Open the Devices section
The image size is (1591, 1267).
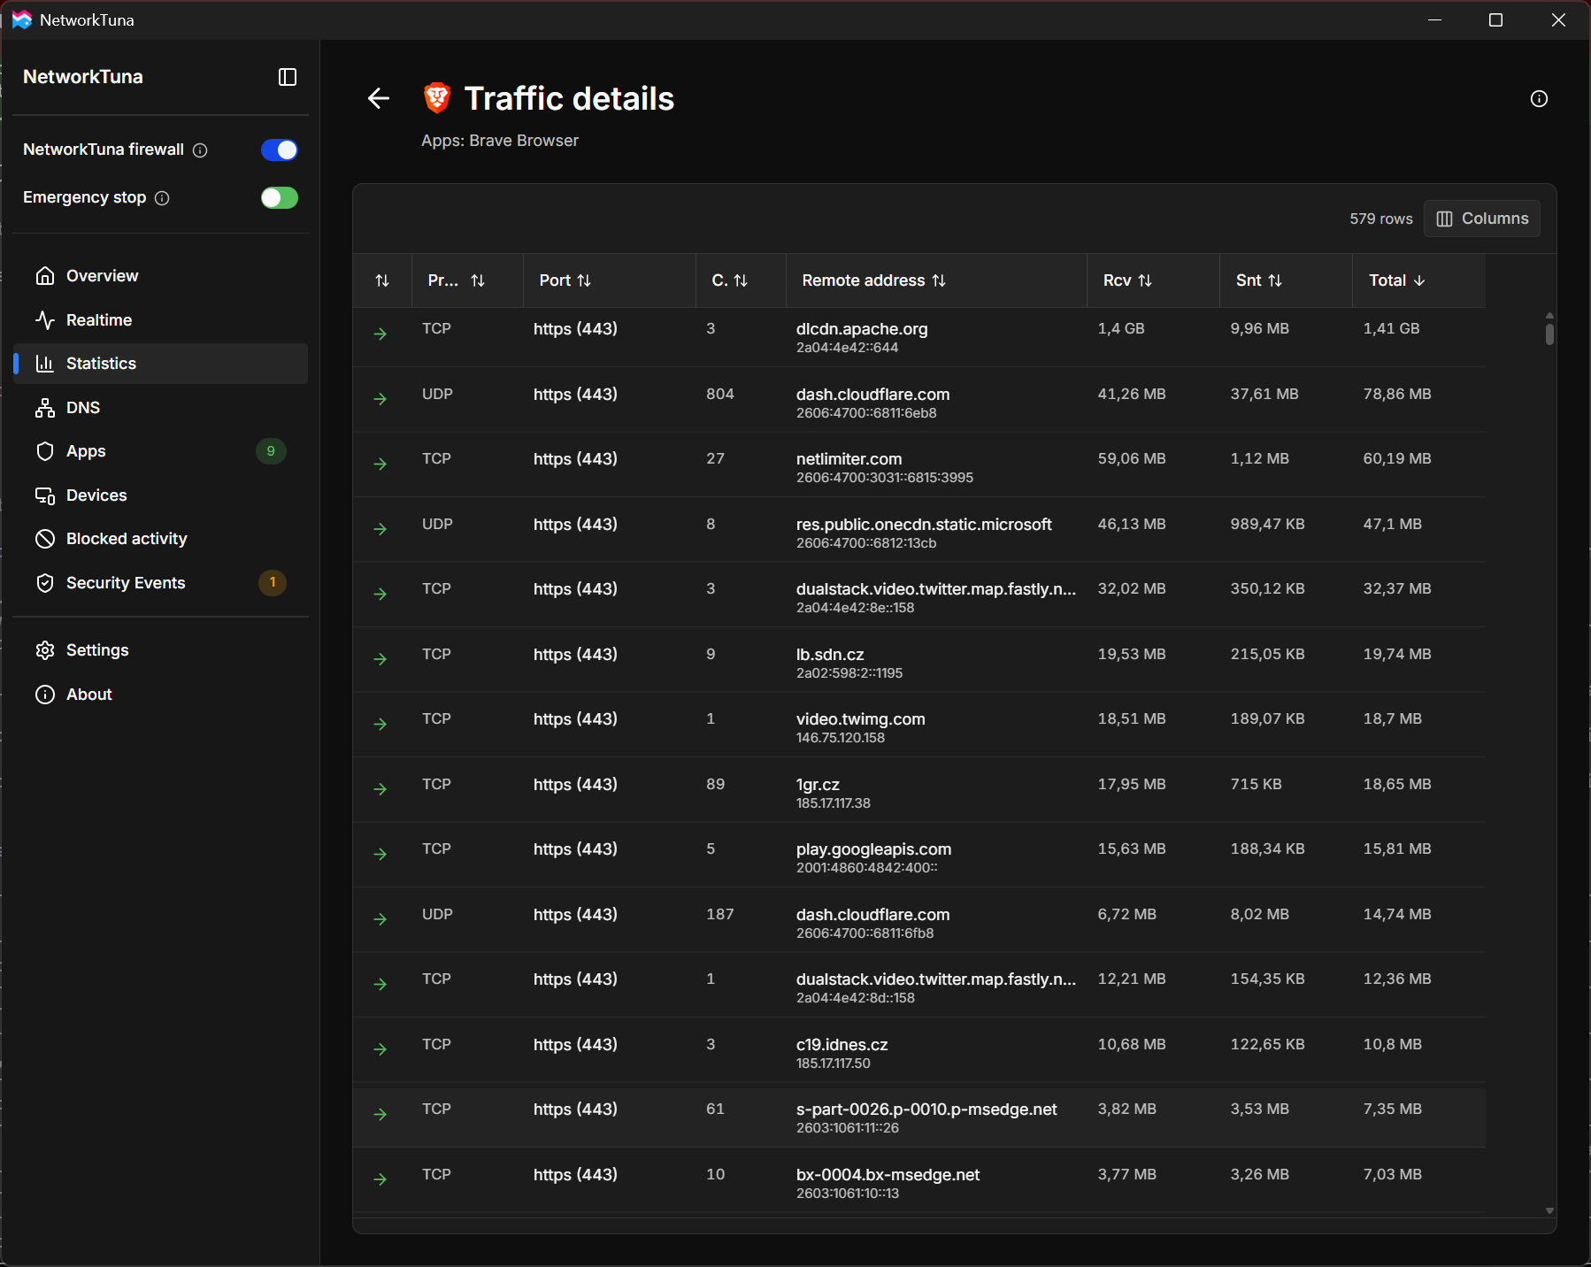tap(161, 495)
